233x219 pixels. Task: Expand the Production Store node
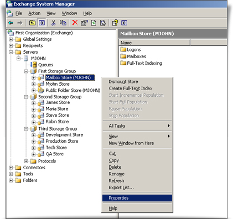click(33, 142)
